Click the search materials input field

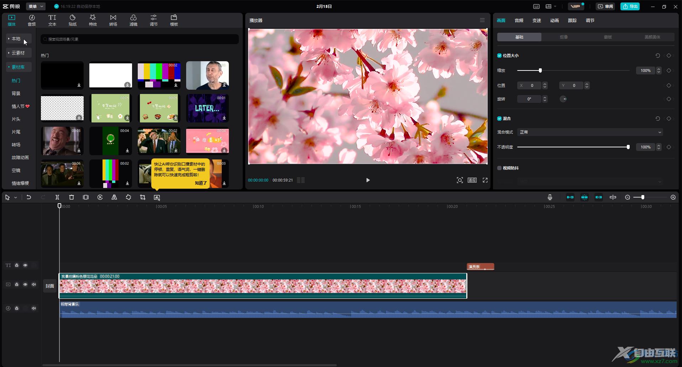(140, 39)
